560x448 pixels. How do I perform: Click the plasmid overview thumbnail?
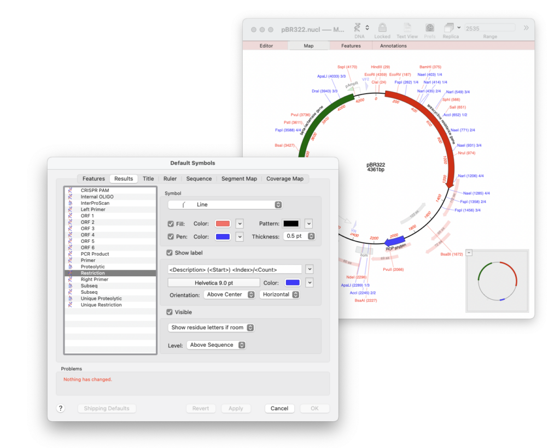point(497,281)
